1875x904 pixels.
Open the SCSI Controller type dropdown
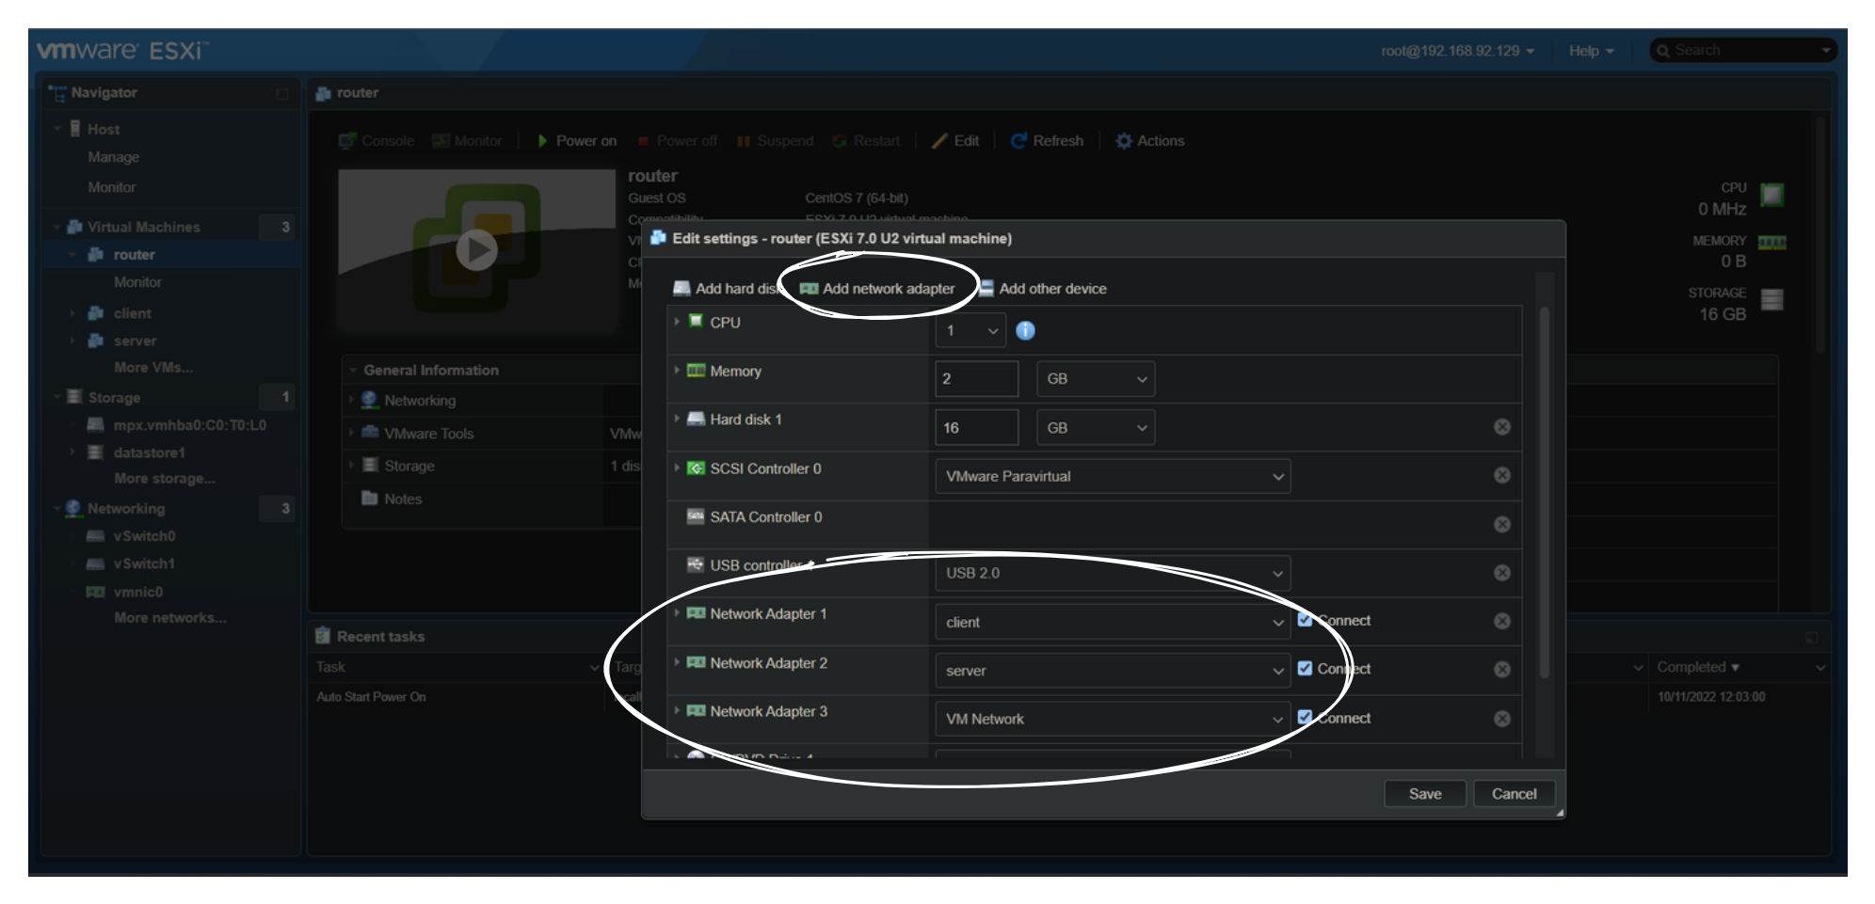coord(1113,476)
